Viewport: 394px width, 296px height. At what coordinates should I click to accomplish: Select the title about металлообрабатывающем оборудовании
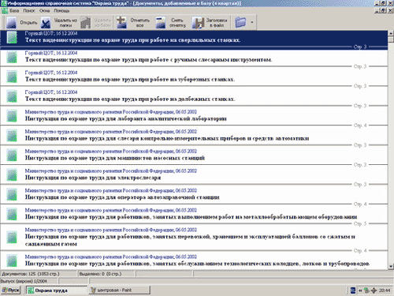[x=191, y=217]
